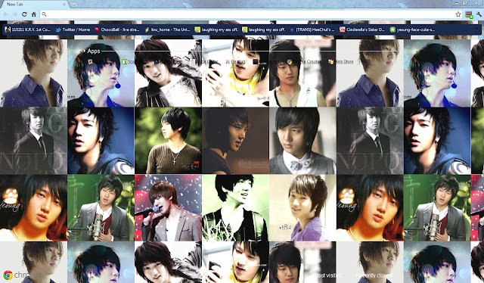484x283 pixels.
Task: Focus the address bar input
Action: tap(250, 14)
